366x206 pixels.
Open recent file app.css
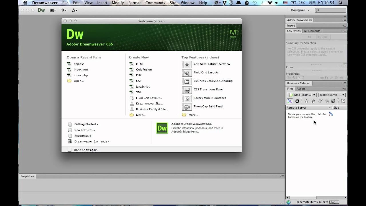coord(79,64)
